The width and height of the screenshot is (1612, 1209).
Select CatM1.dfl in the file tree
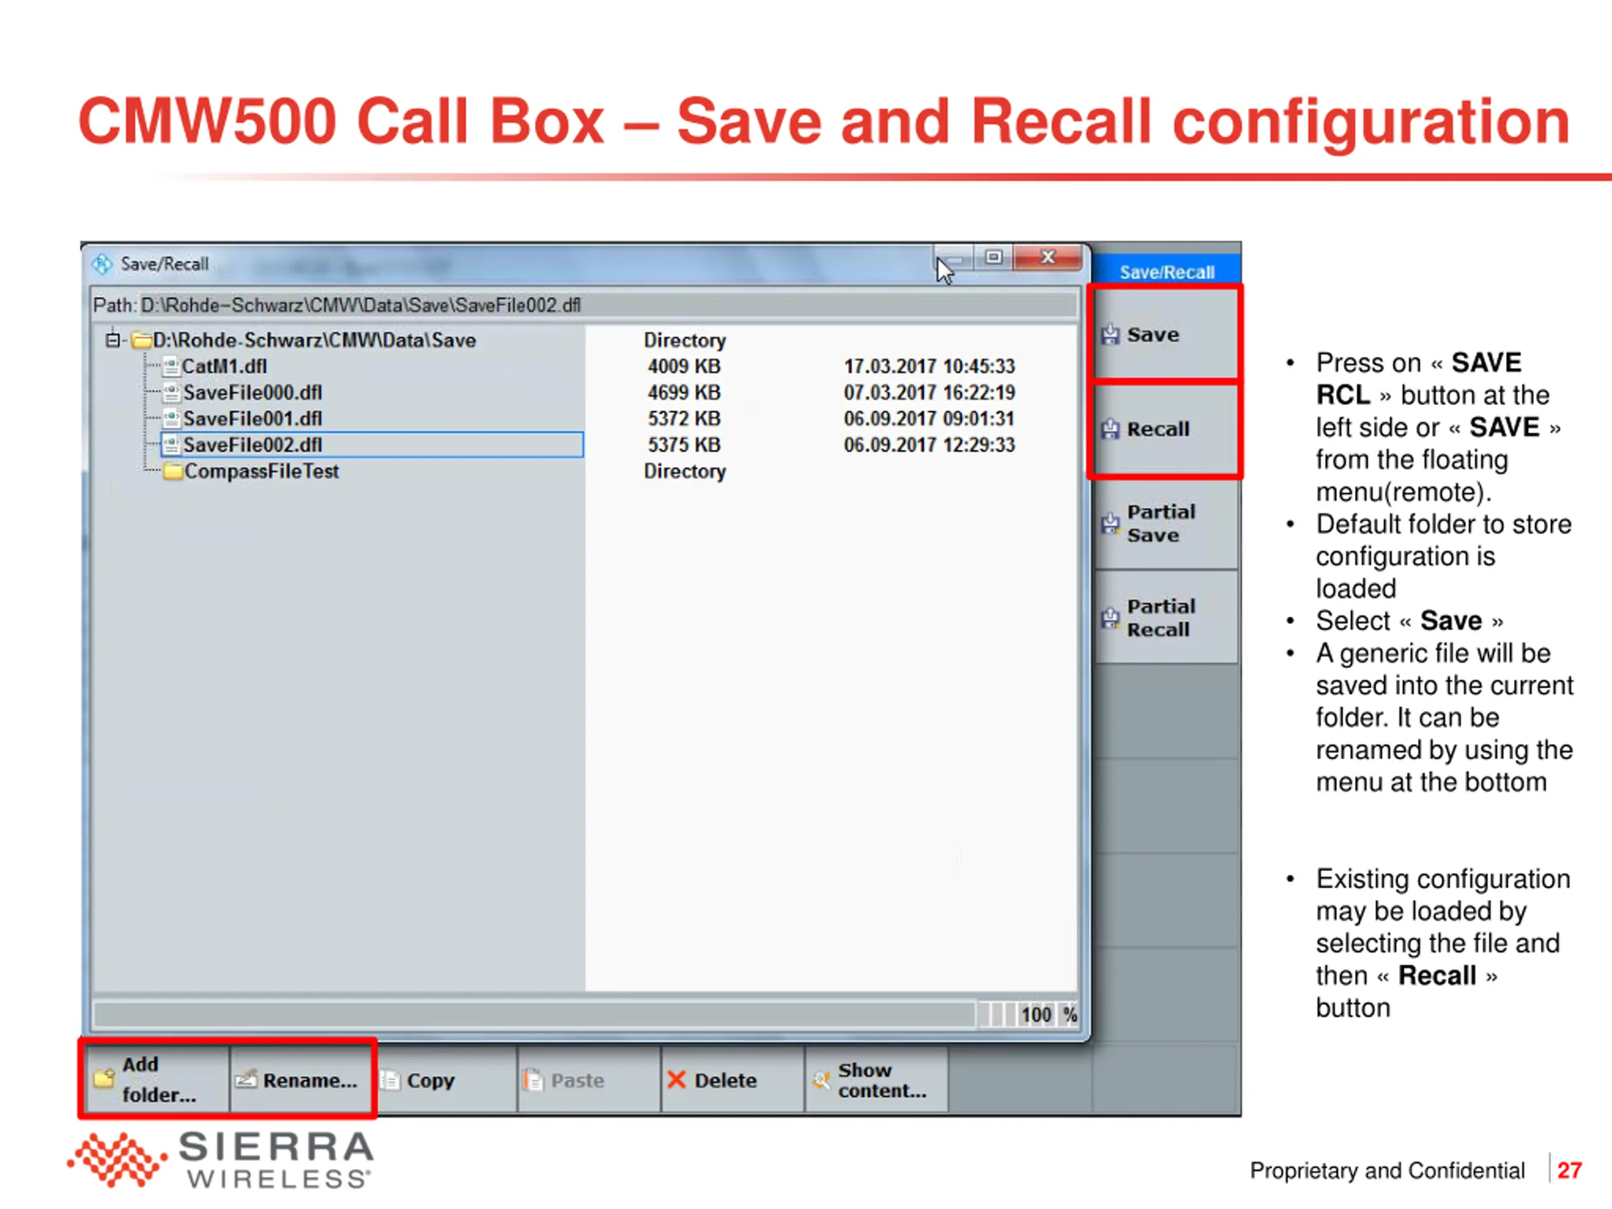224,366
